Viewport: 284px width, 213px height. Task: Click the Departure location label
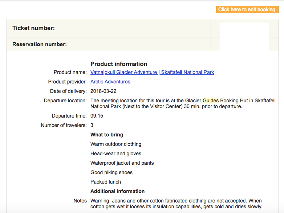tap(65, 101)
